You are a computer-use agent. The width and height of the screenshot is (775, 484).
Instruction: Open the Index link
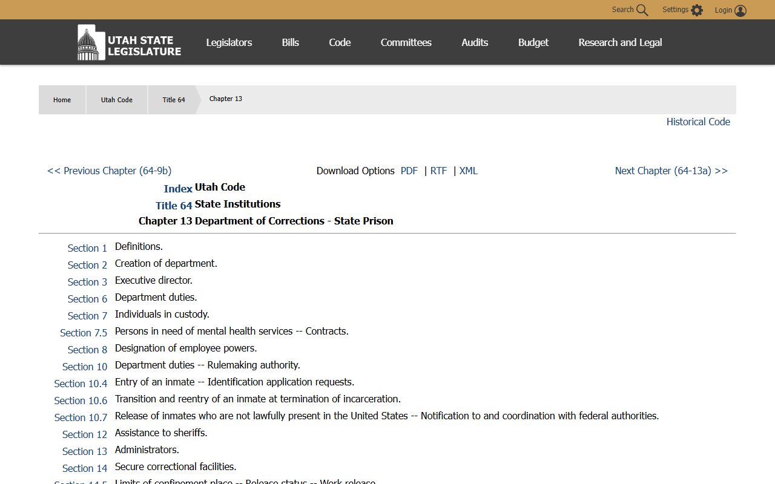coord(178,189)
